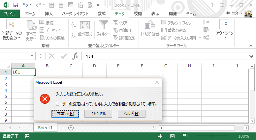This screenshot has width=256, height=140.
Task: Click the macro recording icon in status bar
Action: click(27, 136)
